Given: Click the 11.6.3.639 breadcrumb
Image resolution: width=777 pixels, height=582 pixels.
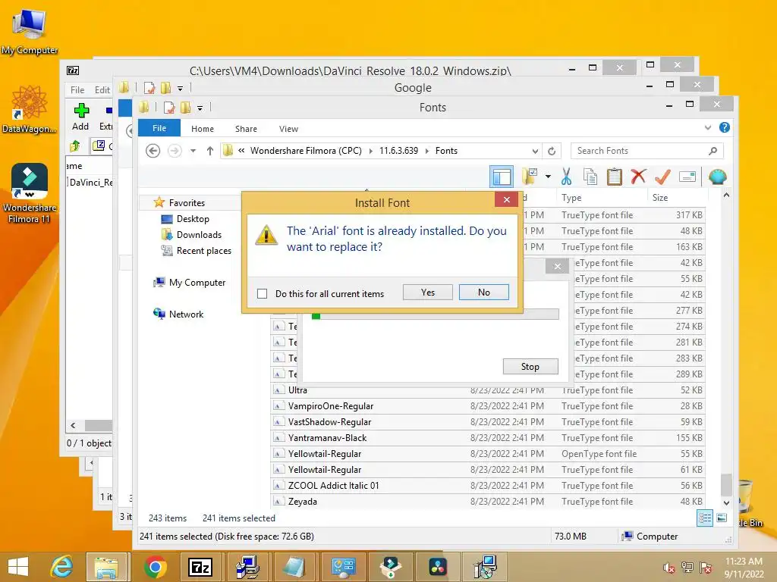Looking at the screenshot, I should (x=398, y=151).
